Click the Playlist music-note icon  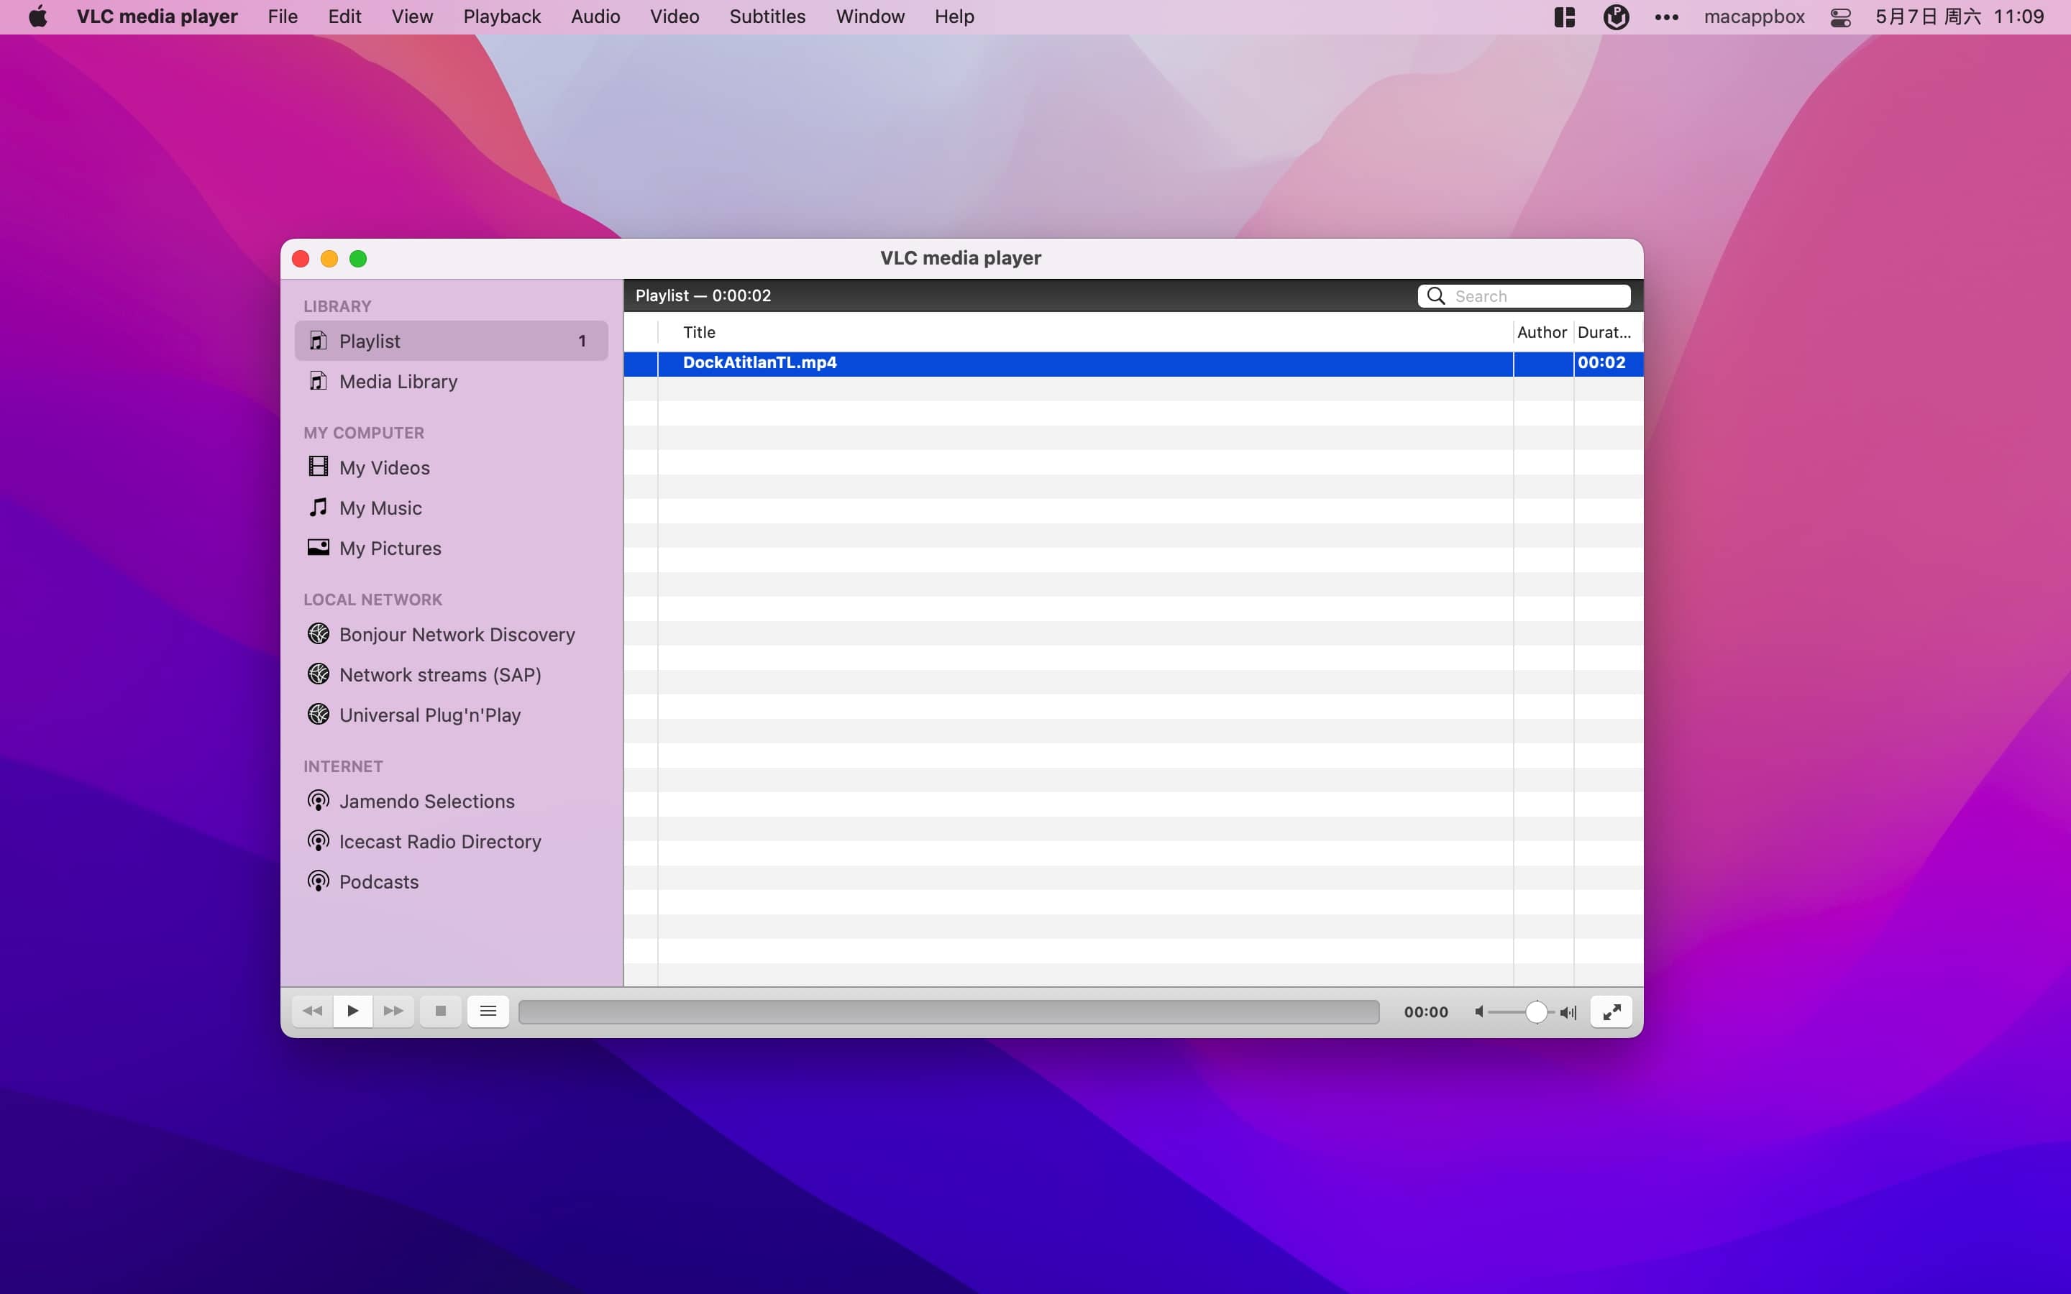pyautogui.click(x=318, y=341)
